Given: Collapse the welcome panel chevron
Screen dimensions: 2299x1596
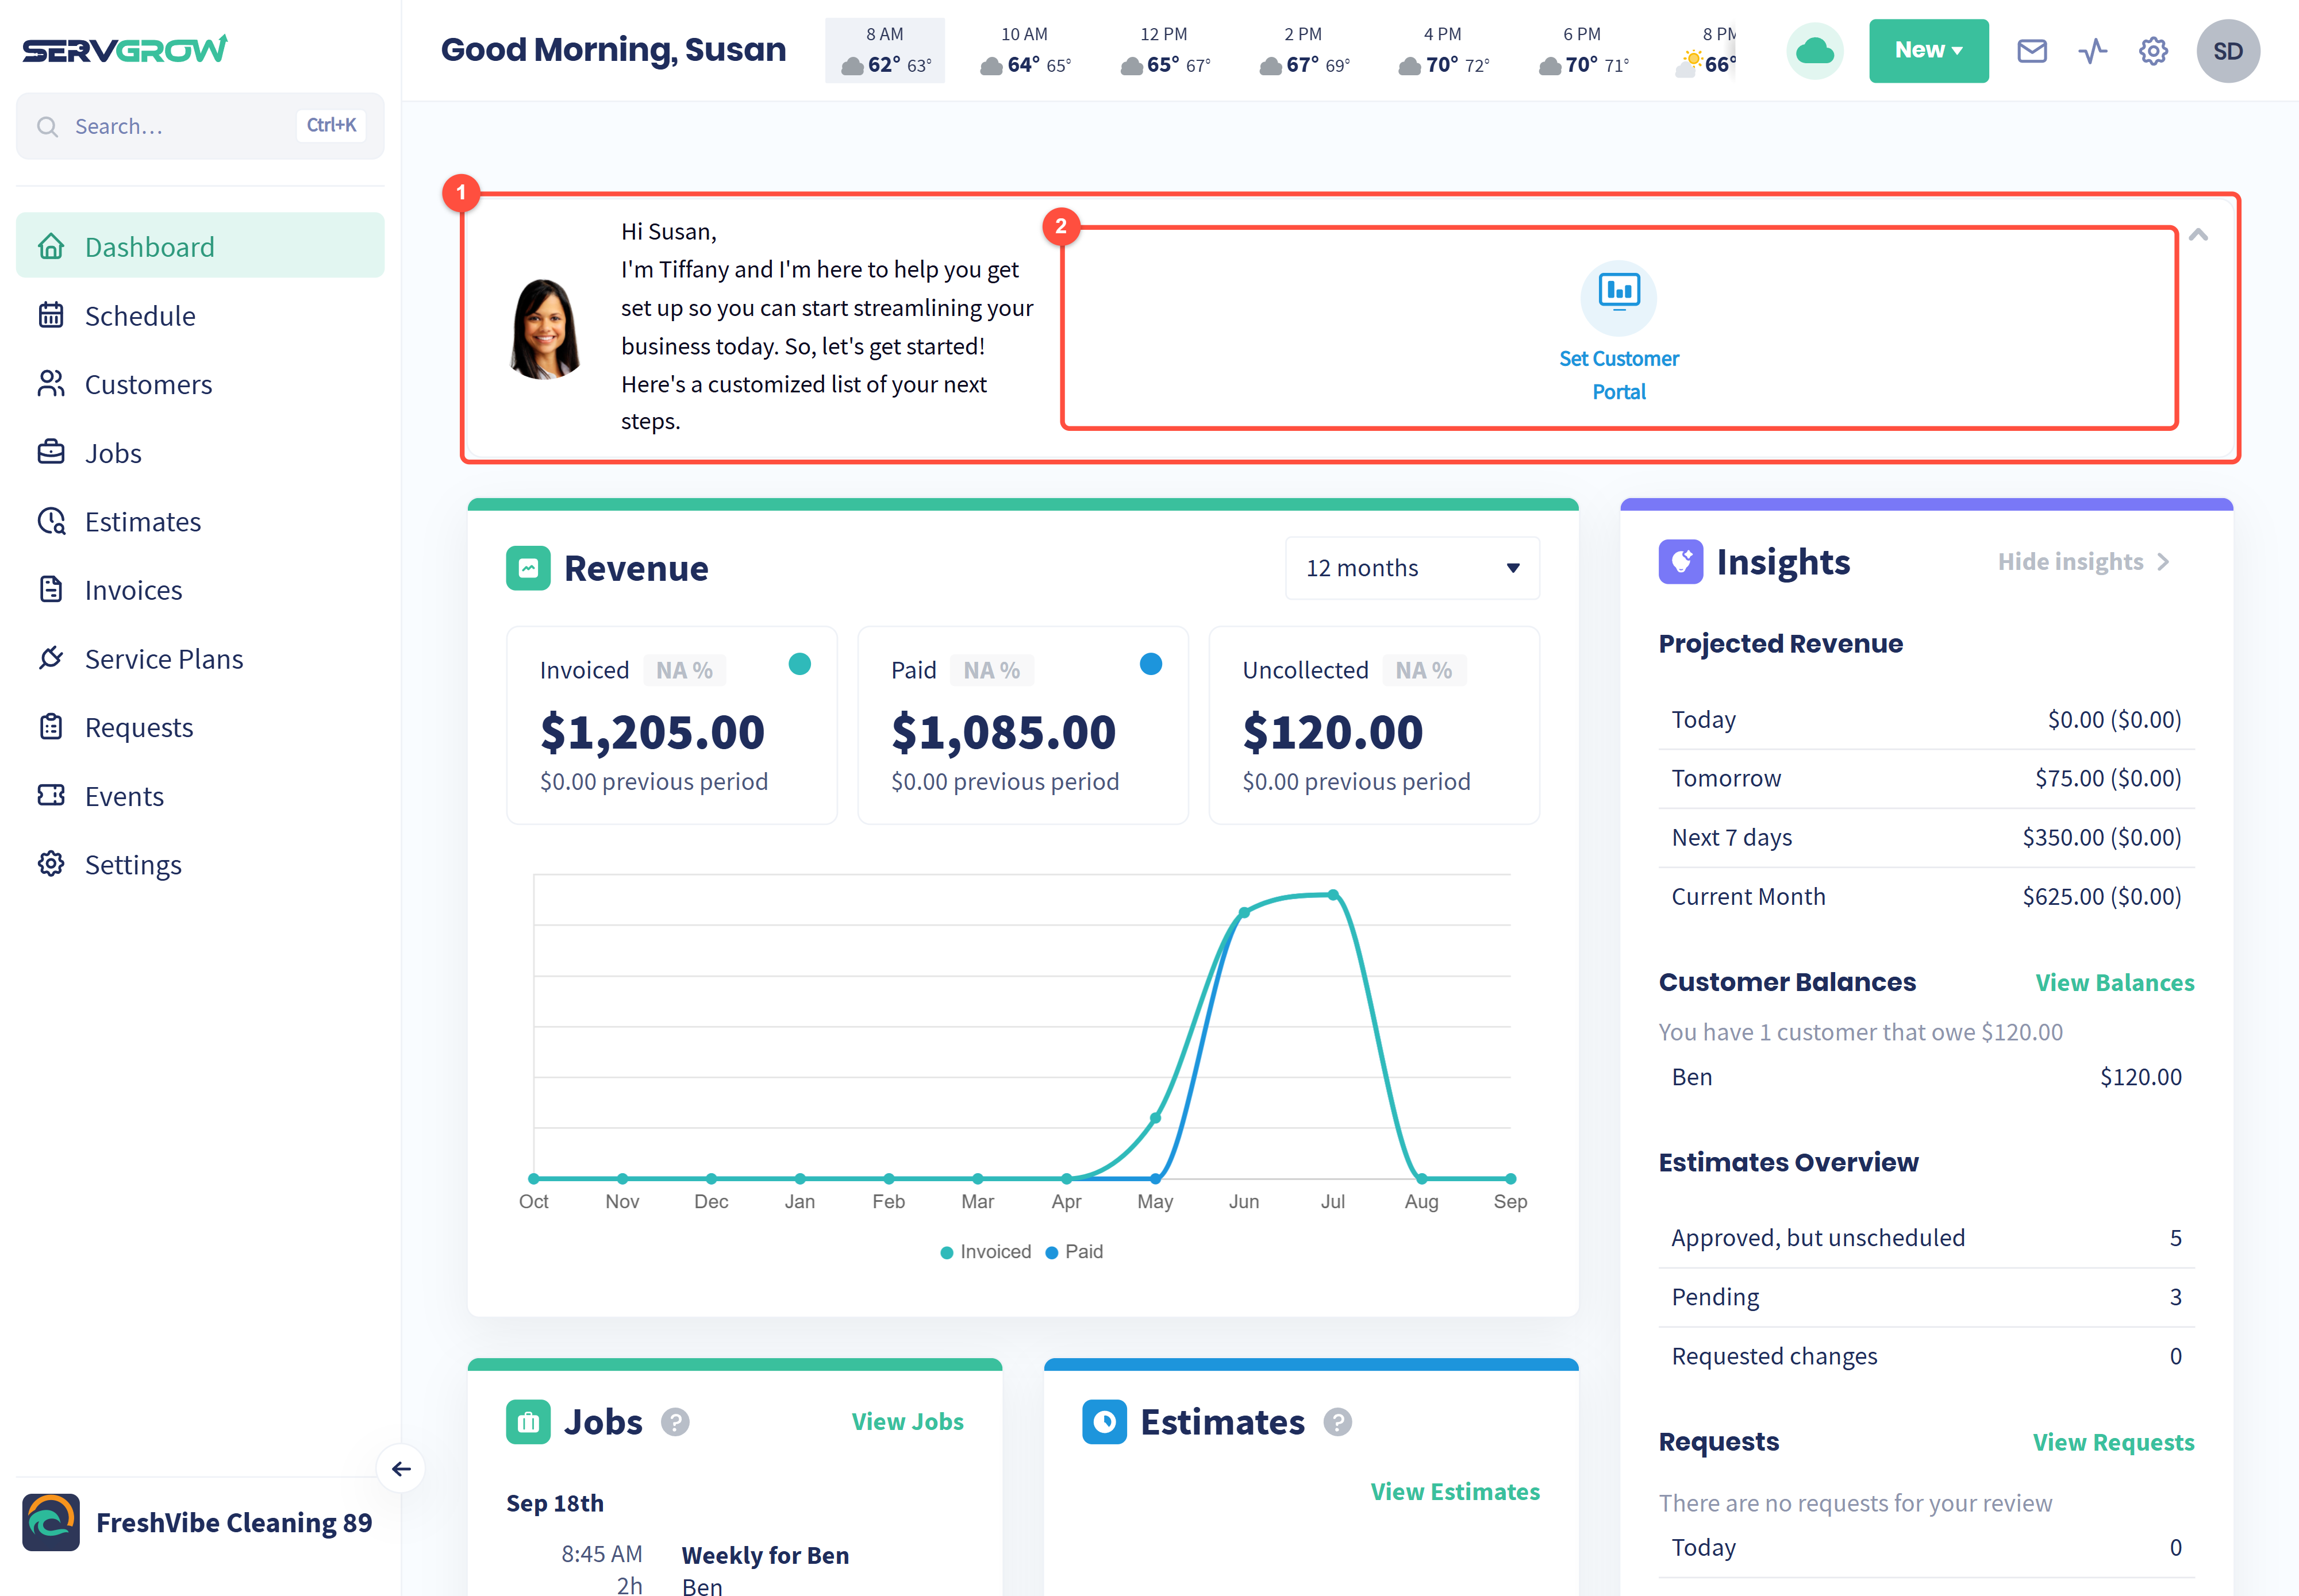Looking at the screenshot, I should (2198, 235).
